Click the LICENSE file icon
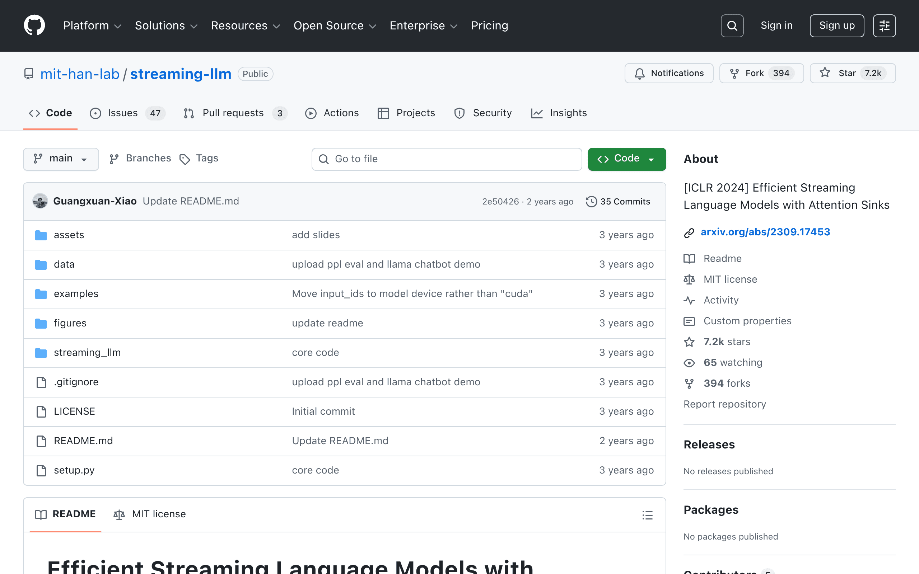This screenshot has width=919, height=574. click(41, 411)
